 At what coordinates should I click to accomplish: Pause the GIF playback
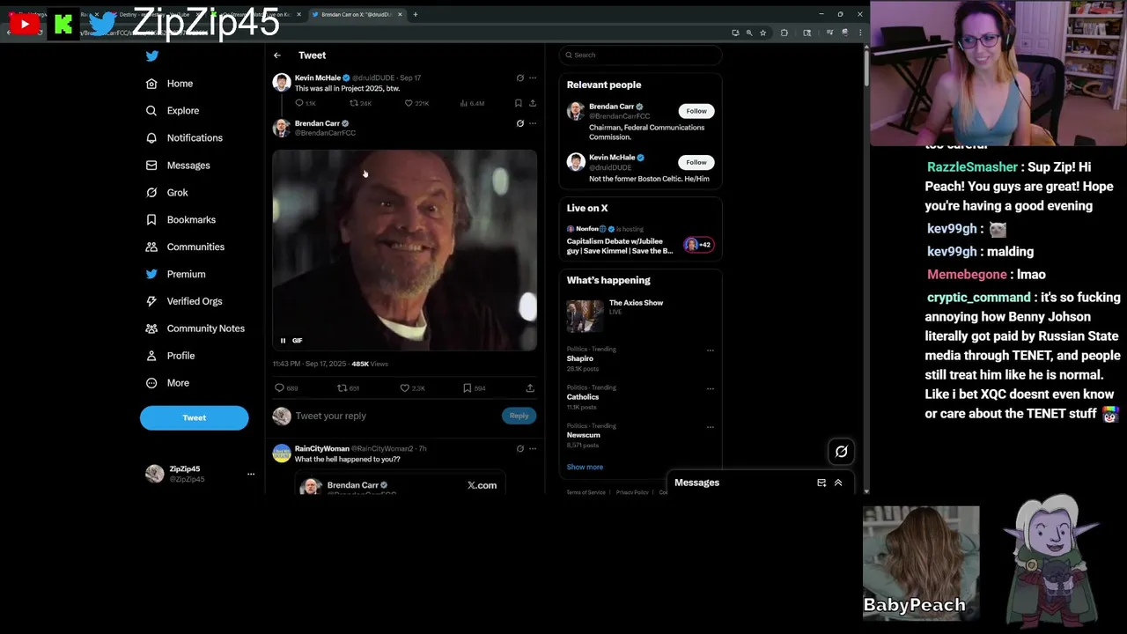283,341
